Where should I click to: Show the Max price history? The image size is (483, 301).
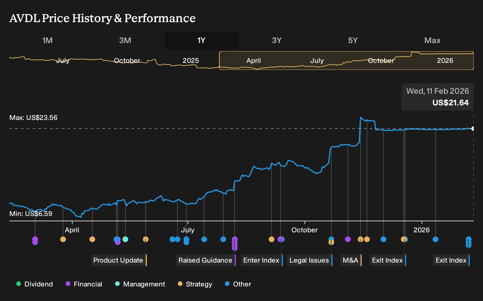click(432, 40)
